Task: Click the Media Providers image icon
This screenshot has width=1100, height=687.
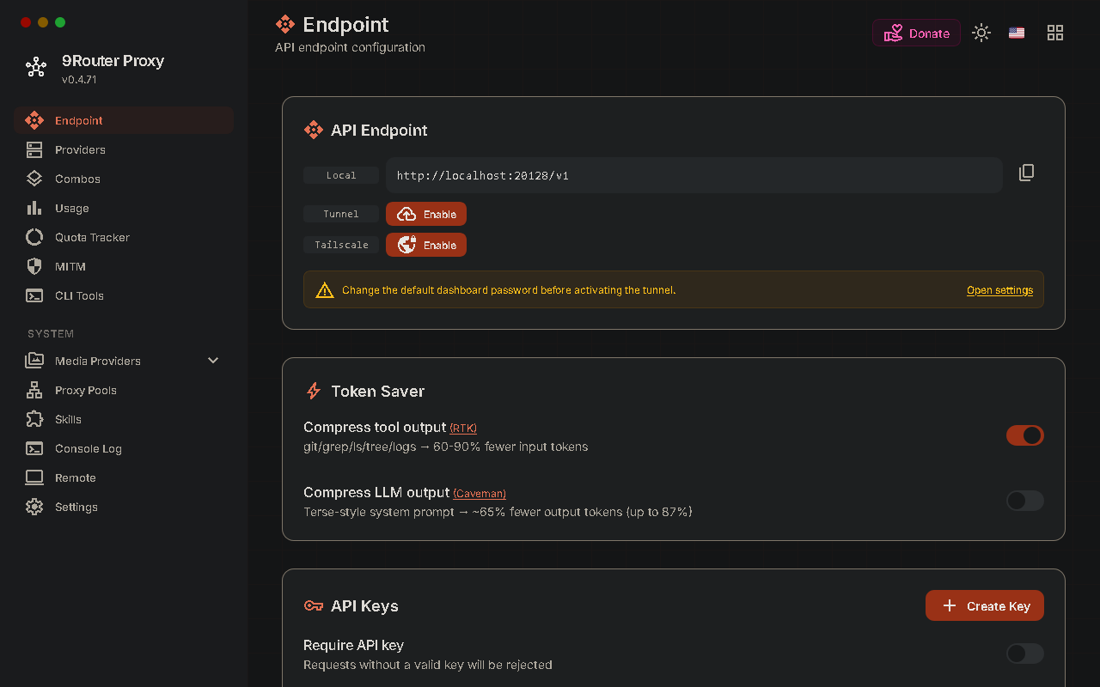Action: coord(34,361)
